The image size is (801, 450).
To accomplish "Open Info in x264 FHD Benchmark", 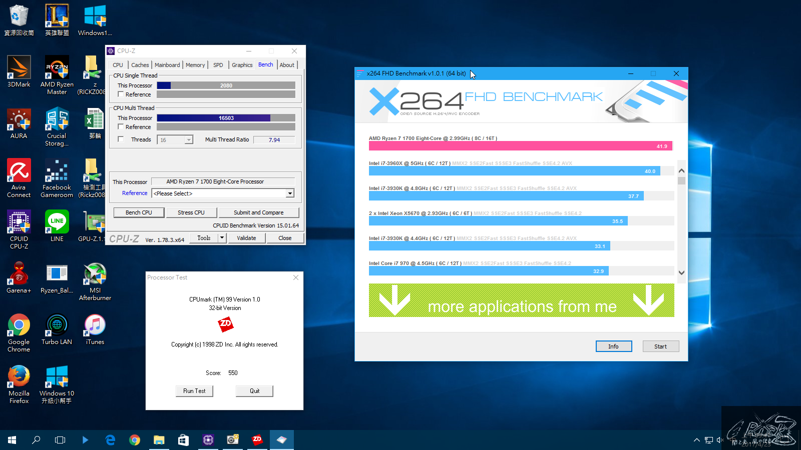I will 614,346.
